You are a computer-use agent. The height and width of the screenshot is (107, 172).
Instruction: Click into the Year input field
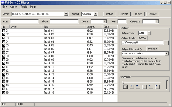tap(122, 21)
